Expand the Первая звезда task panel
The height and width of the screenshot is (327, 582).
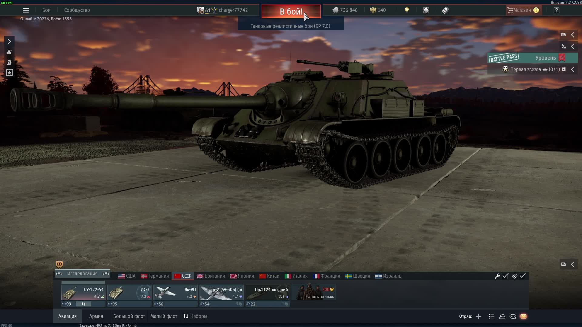pos(573,69)
